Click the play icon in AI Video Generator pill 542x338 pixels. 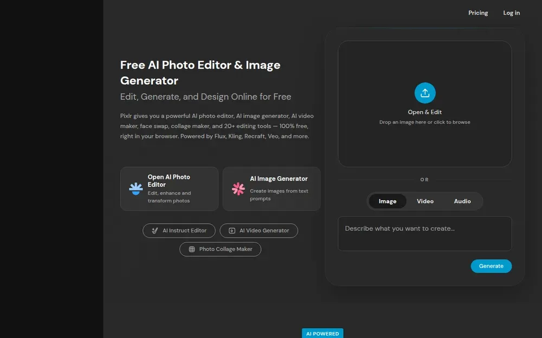[x=232, y=231]
